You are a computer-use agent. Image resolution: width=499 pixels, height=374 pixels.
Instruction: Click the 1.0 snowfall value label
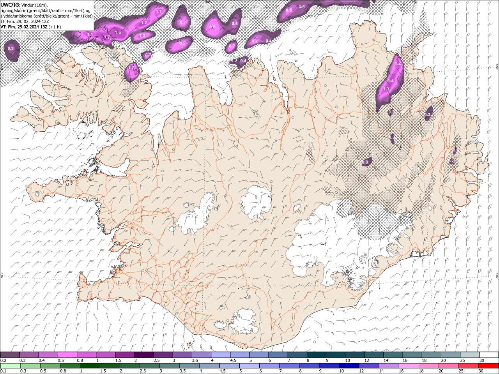[x=142, y=36]
